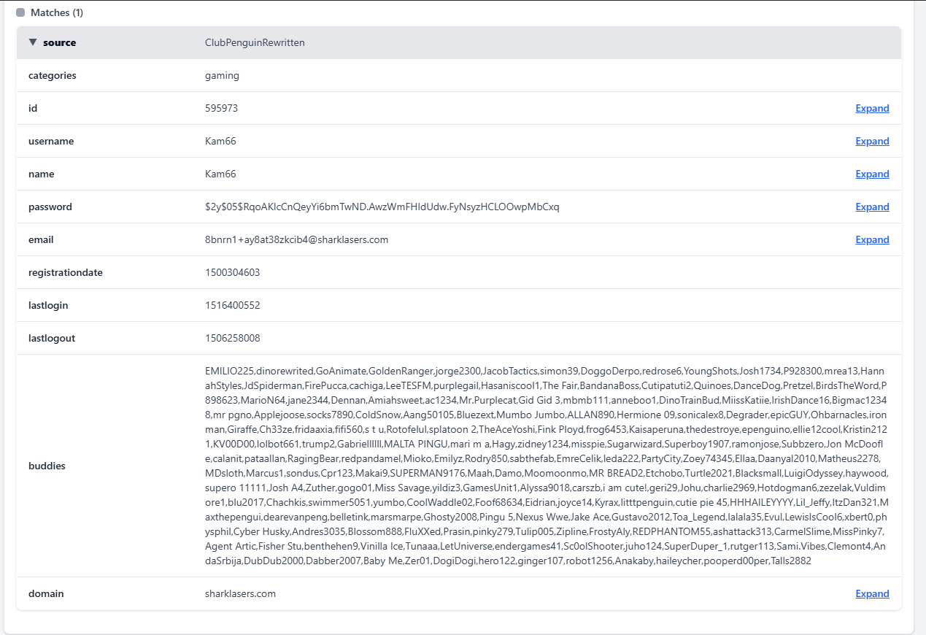
Task: Click the sharklasers.com value in domain row
Action: pos(240,593)
